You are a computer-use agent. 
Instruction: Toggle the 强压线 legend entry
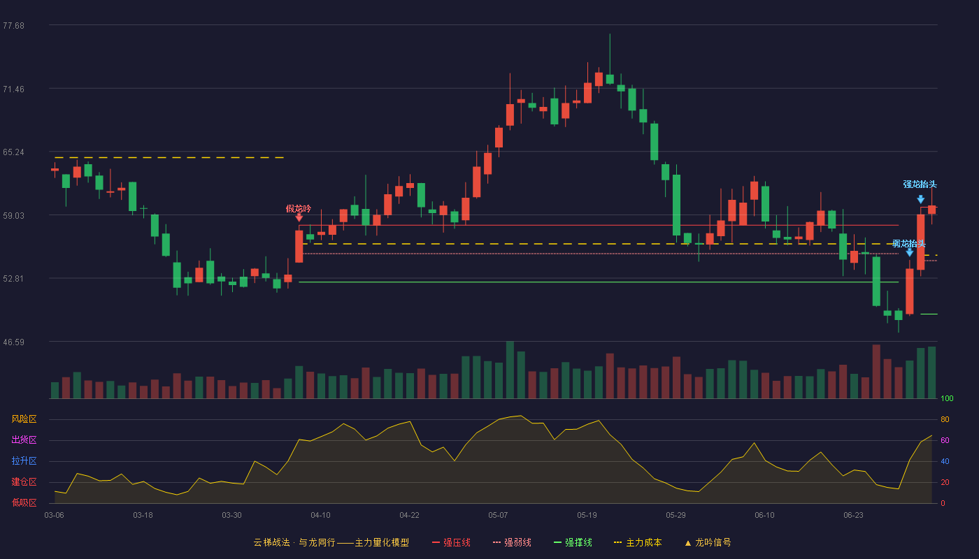click(451, 542)
